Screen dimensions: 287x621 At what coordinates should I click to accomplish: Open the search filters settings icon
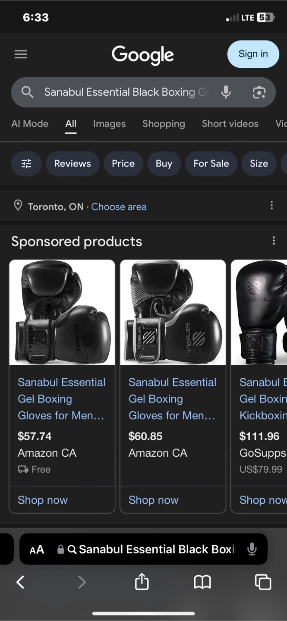click(26, 163)
